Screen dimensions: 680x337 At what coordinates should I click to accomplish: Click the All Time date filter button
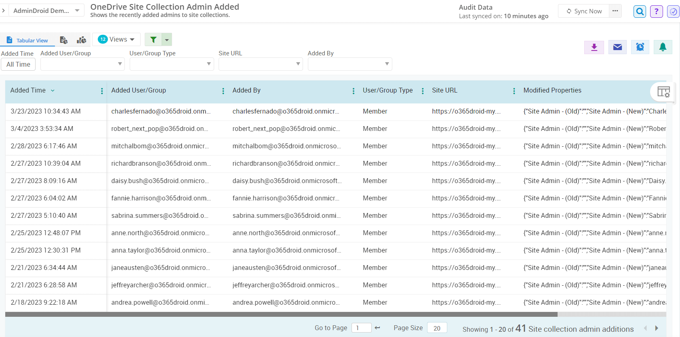click(18, 64)
